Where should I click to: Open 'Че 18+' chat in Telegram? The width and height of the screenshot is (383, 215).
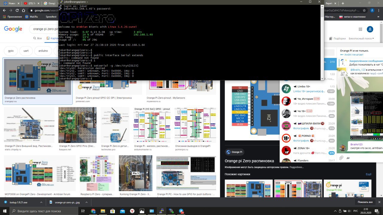(x=309, y=113)
